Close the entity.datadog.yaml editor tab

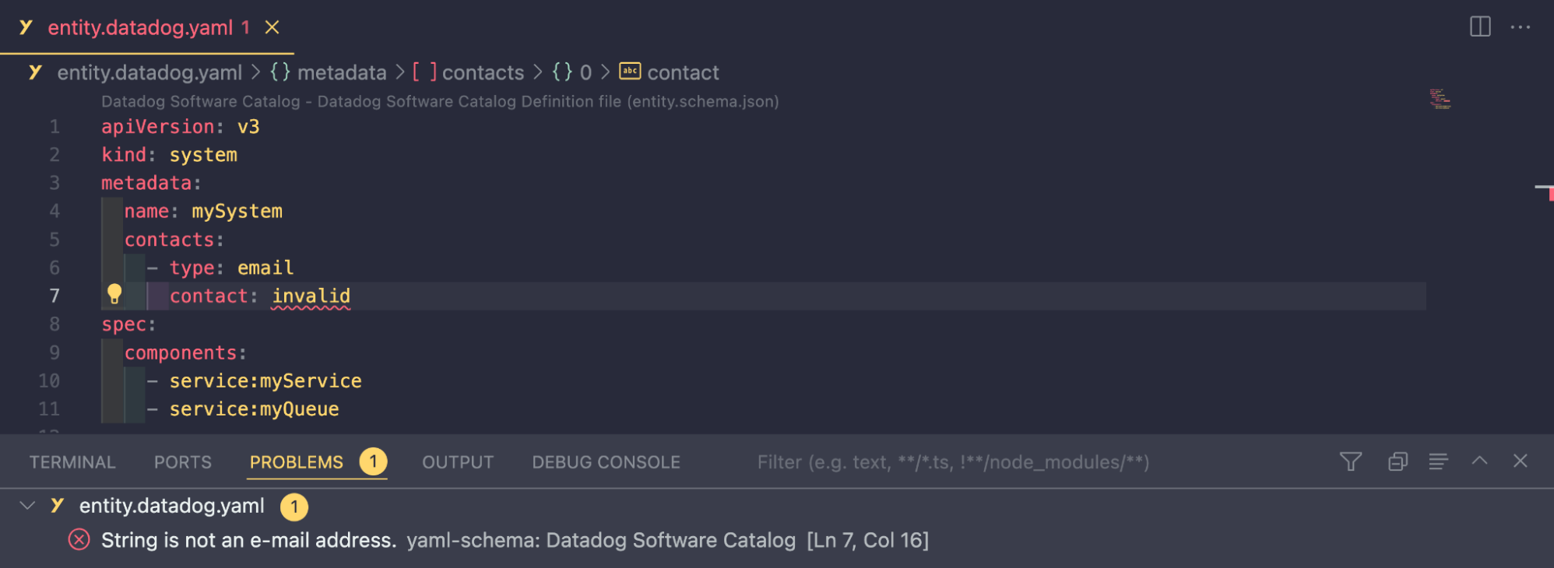272,26
